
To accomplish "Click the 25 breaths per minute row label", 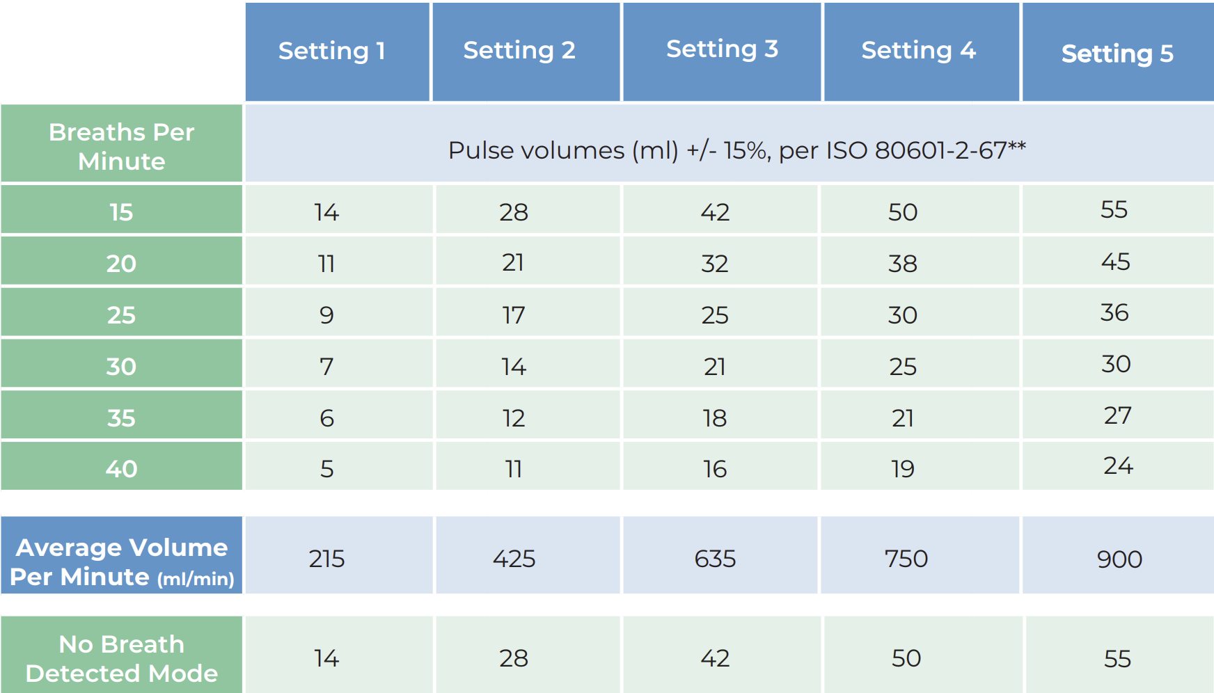I will tap(121, 314).
